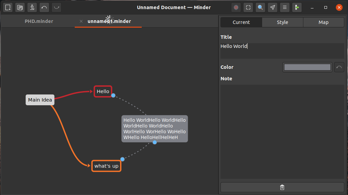Delete the item with the trash button
Viewport: 348px width, 195px height.
(x=282, y=188)
